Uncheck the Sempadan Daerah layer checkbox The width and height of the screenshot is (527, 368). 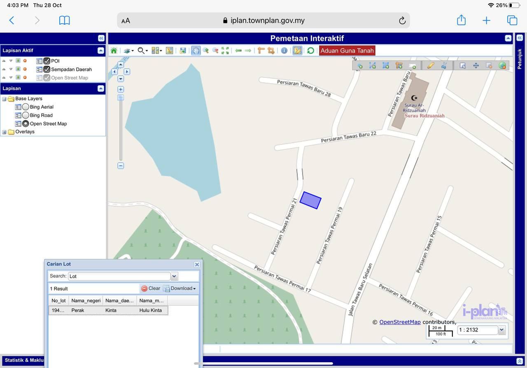tap(47, 70)
